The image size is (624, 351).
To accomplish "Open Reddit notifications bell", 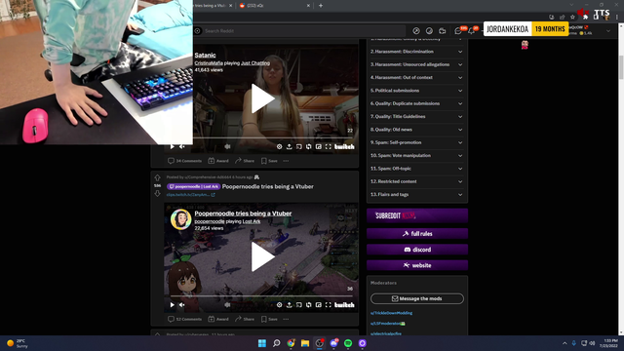I will [x=472, y=30].
